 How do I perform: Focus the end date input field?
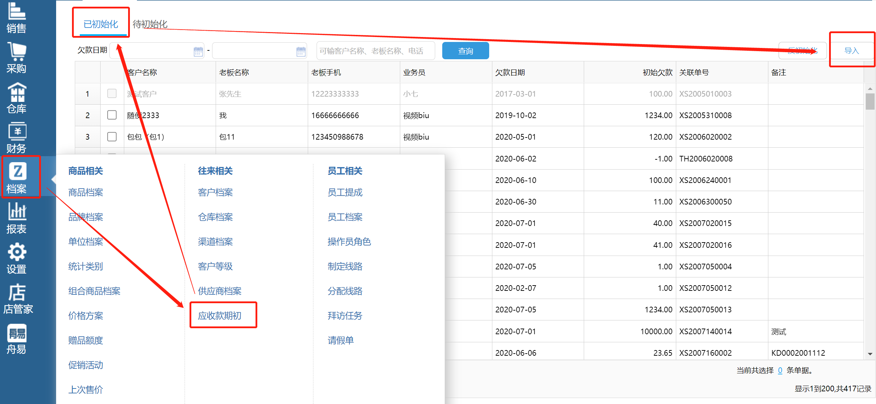[x=259, y=51]
